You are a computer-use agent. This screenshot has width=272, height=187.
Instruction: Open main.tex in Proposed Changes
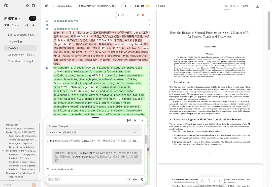click(94, 132)
